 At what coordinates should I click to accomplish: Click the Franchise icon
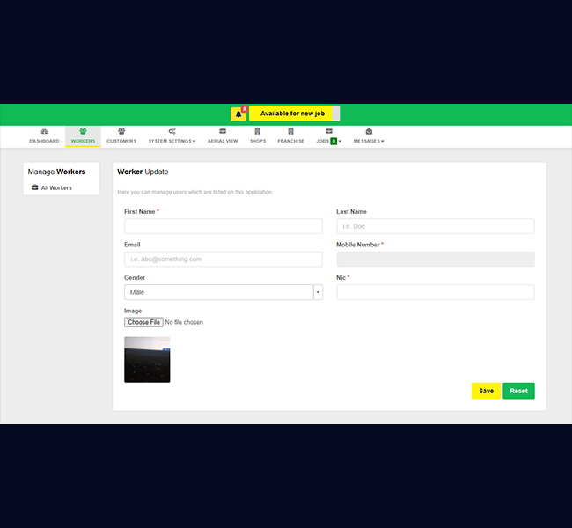(x=290, y=131)
